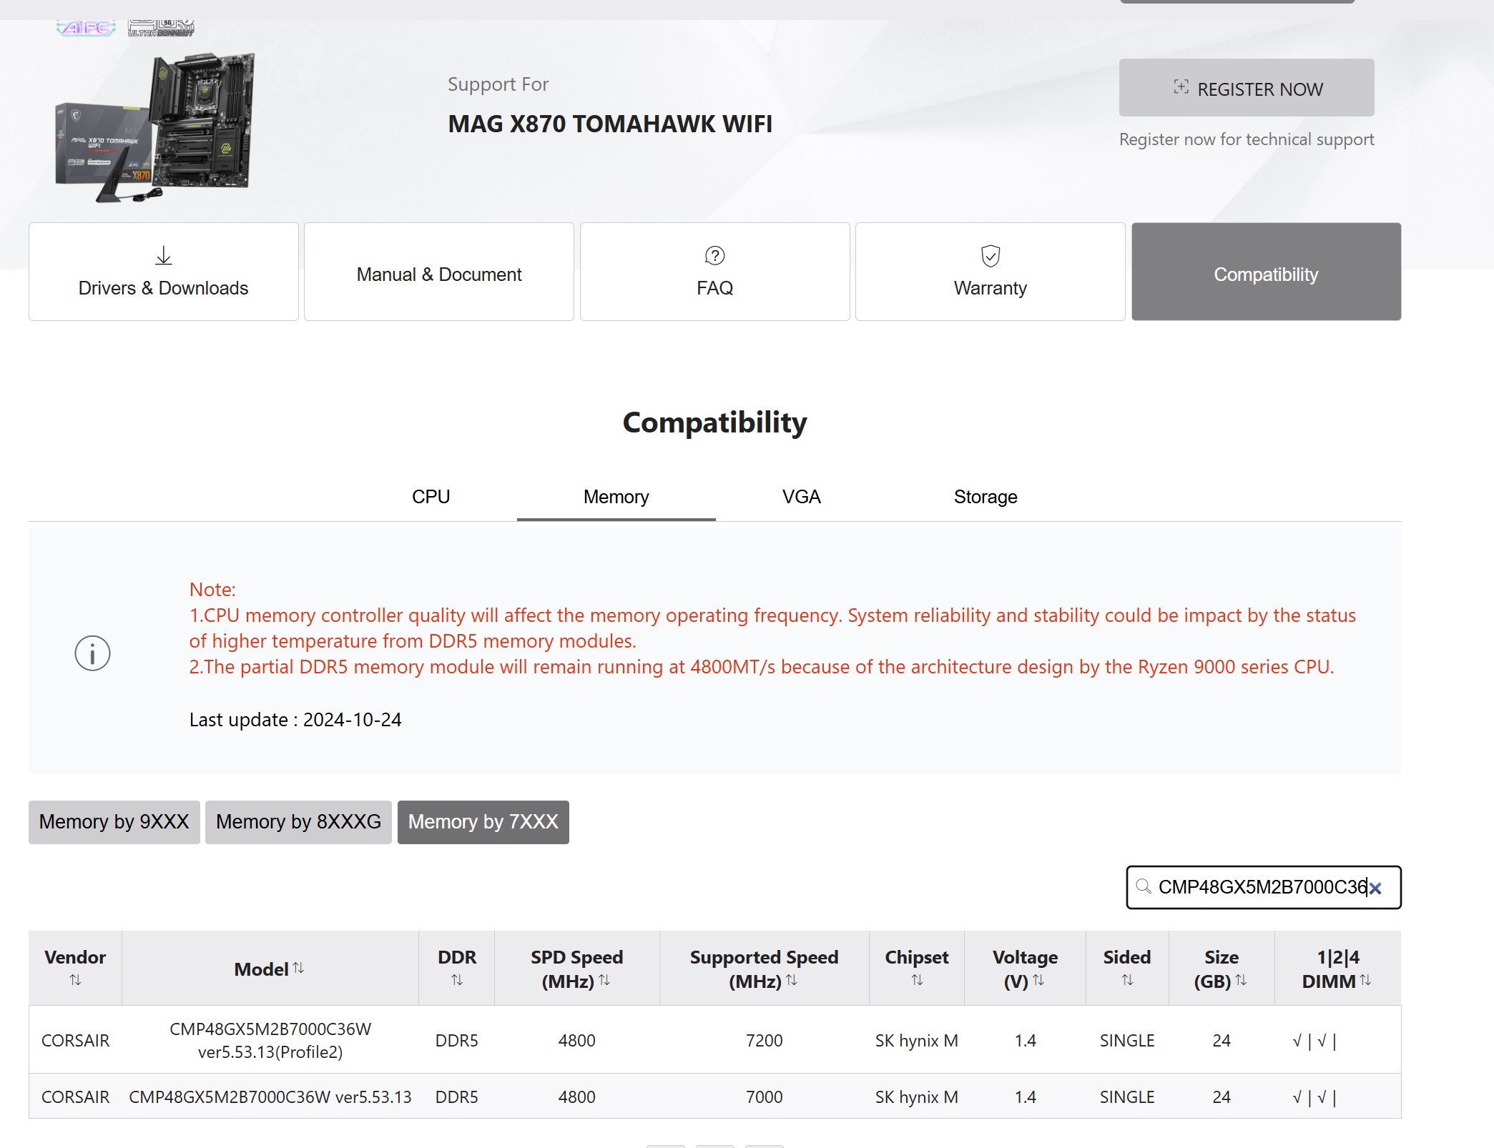Switch to Memory by 9XXX filter

tap(114, 822)
